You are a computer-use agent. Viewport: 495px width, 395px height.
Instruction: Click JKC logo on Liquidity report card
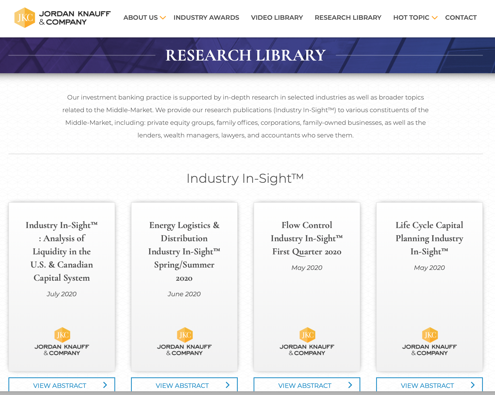62,342
